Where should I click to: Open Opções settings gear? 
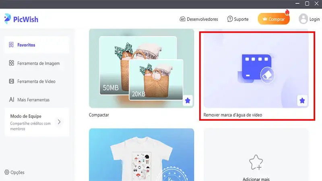(7, 172)
